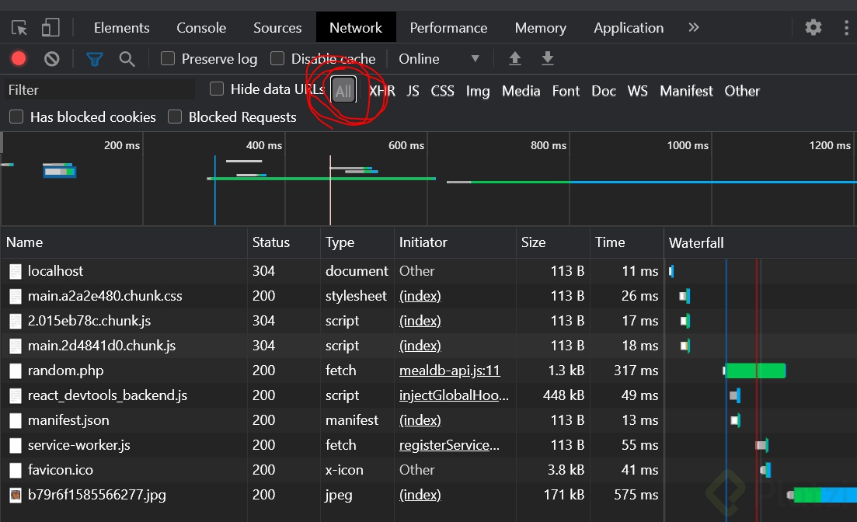Switch to the Console tab

click(201, 28)
